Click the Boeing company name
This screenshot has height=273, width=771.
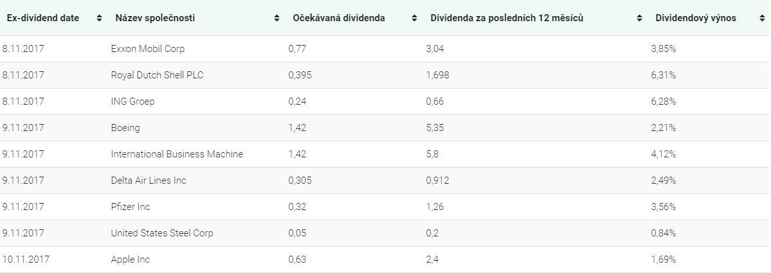point(125,128)
